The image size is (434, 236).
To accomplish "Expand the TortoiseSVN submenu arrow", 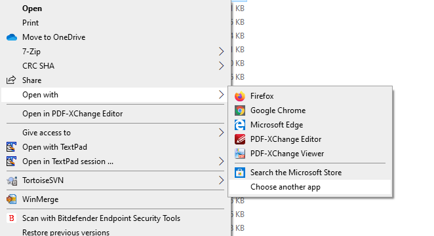I will point(221,180).
